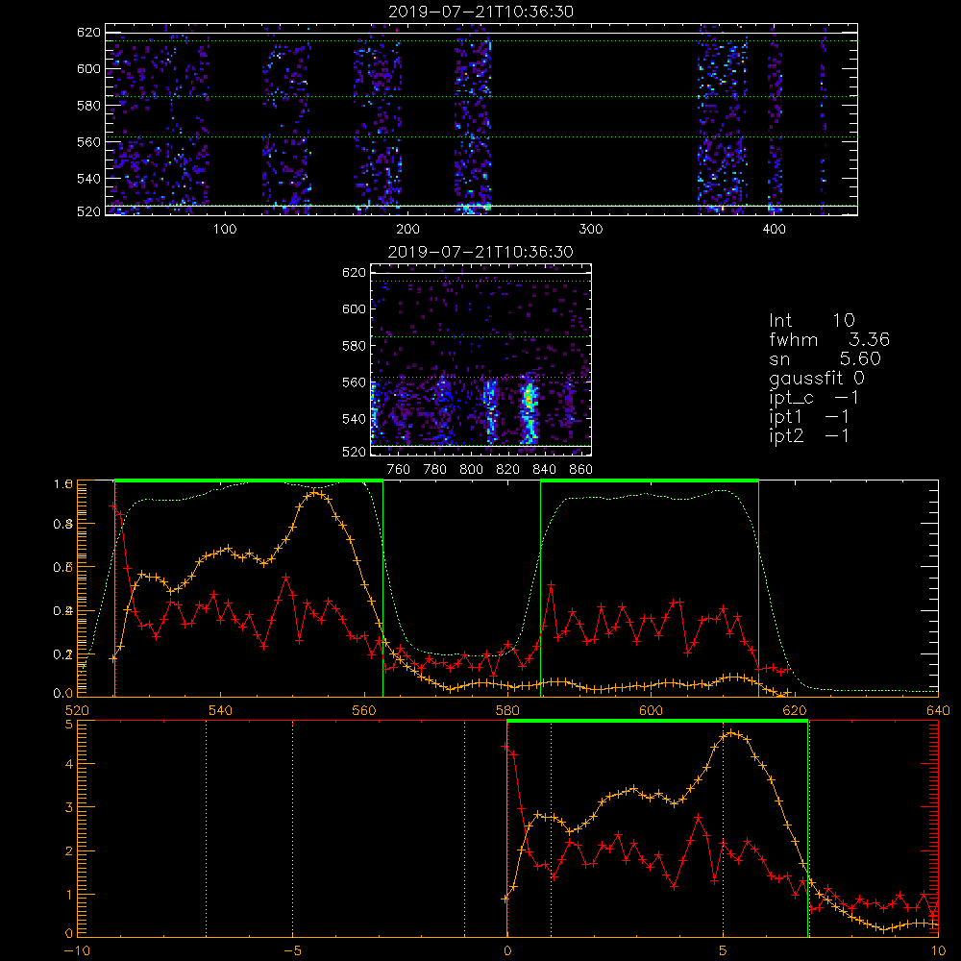
Task: Click x-axis label 300 of top spectrogram
Action: 591,230
